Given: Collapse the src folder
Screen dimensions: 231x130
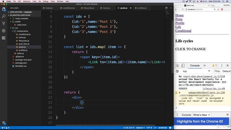Looking at the screenshot, I should point(17,28).
